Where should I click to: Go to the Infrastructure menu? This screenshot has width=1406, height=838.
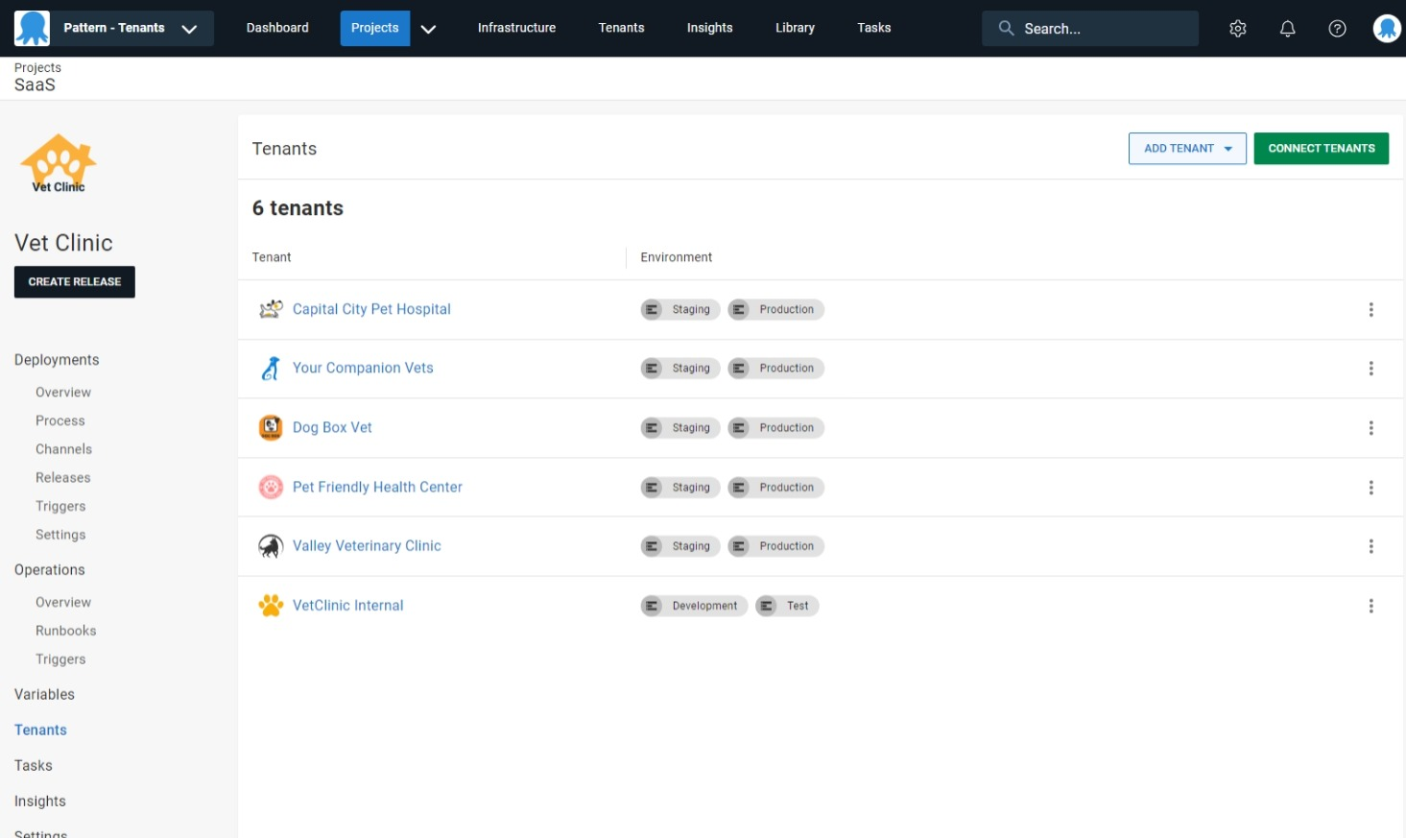coord(516,28)
